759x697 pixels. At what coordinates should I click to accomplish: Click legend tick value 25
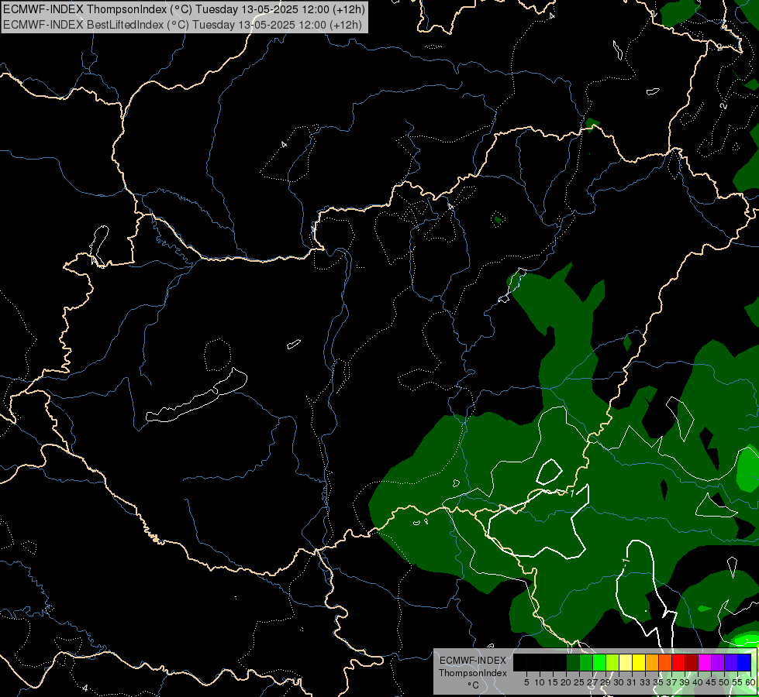579,682
